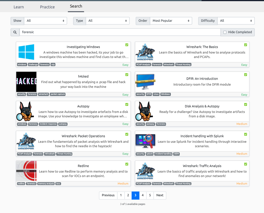This screenshot has height=213, width=264.
Task: Go to the Previous results page
Action: click(108, 195)
